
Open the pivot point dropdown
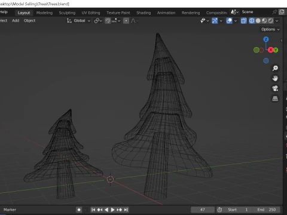click(x=98, y=21)
